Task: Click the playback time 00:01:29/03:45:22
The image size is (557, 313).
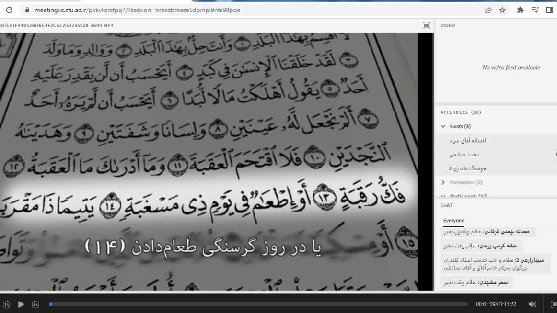Action: (496, 304)
